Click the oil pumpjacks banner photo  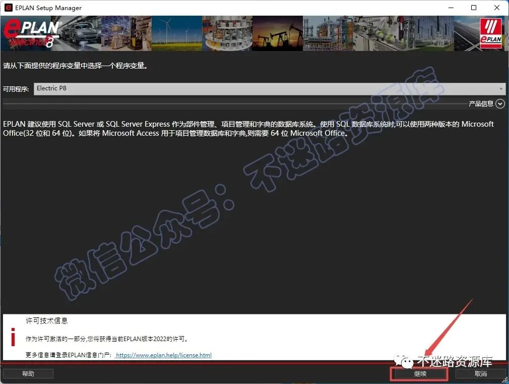coord(278,33)
